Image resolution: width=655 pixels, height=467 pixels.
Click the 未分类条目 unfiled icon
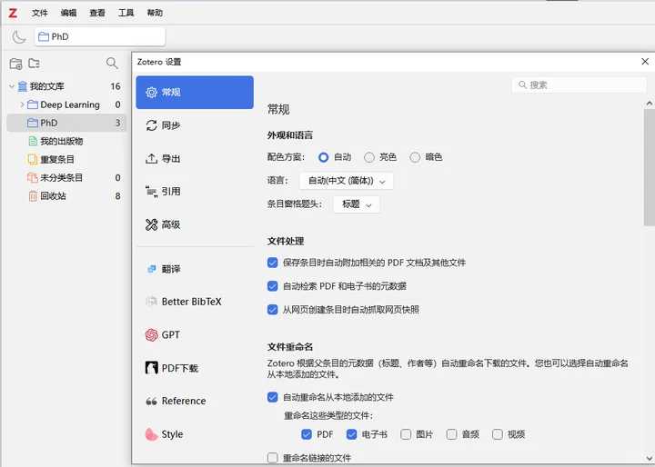pyautogui.click(x=33, y=178)
